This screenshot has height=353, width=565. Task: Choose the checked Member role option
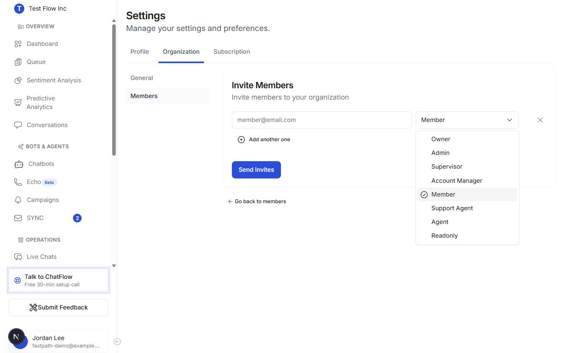(x=467, y=195)
